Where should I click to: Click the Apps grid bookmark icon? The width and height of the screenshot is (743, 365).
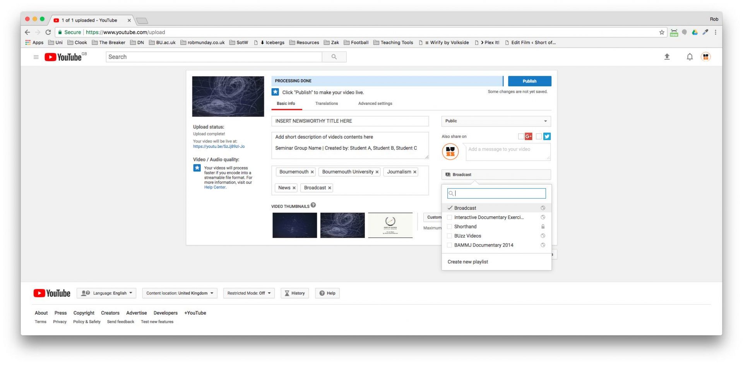click(28, 43)
